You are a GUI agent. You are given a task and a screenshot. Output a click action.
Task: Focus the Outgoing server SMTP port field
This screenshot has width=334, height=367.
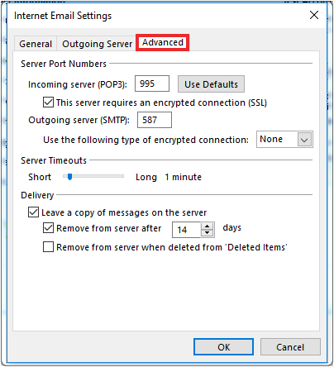[x=155, y=120]
